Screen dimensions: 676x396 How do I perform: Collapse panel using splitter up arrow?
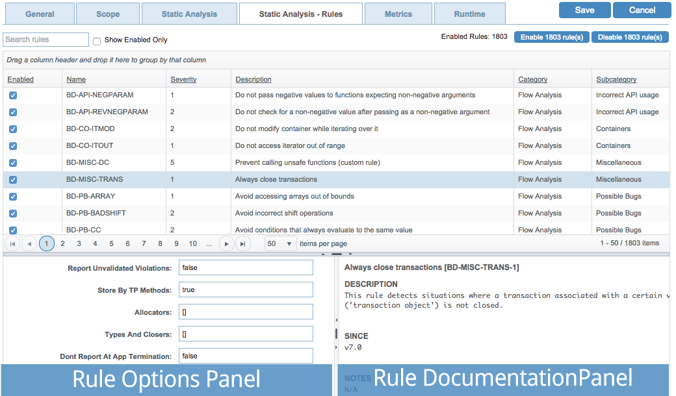click(323, 254)
